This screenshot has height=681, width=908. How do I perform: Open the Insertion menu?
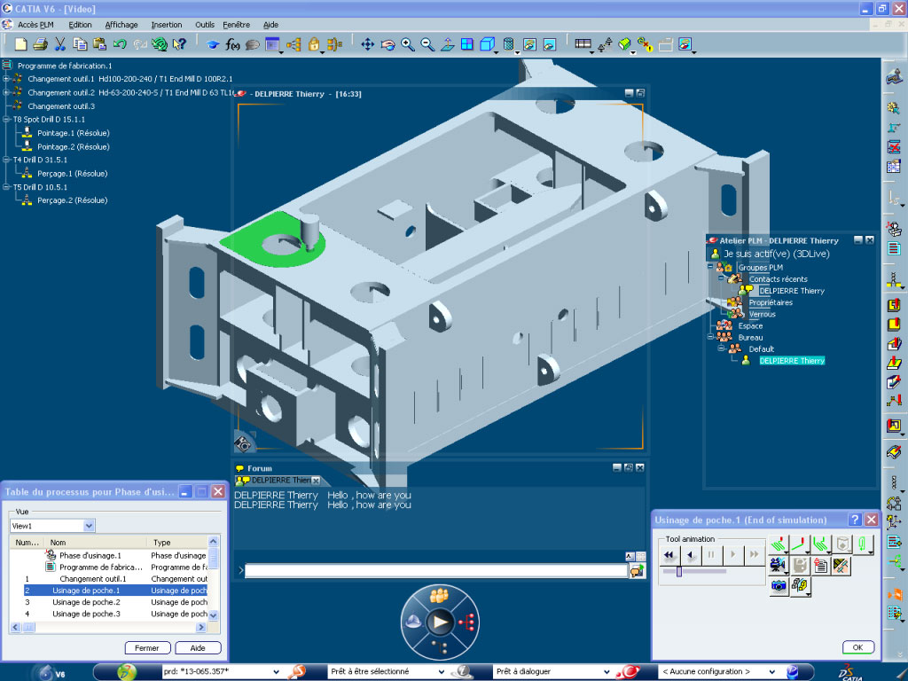[166, 25]
